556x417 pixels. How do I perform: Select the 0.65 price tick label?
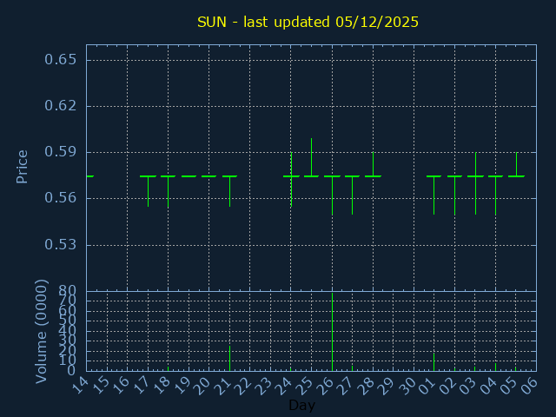tap(61, 60)
